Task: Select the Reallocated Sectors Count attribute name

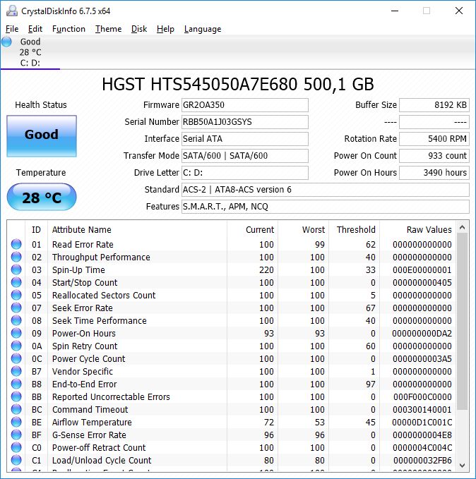Action: click(104, 295)
